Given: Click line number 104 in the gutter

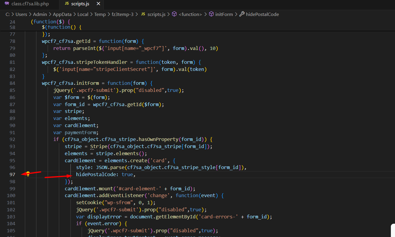Looking at the screenshot, I should (x=11, y=223).
